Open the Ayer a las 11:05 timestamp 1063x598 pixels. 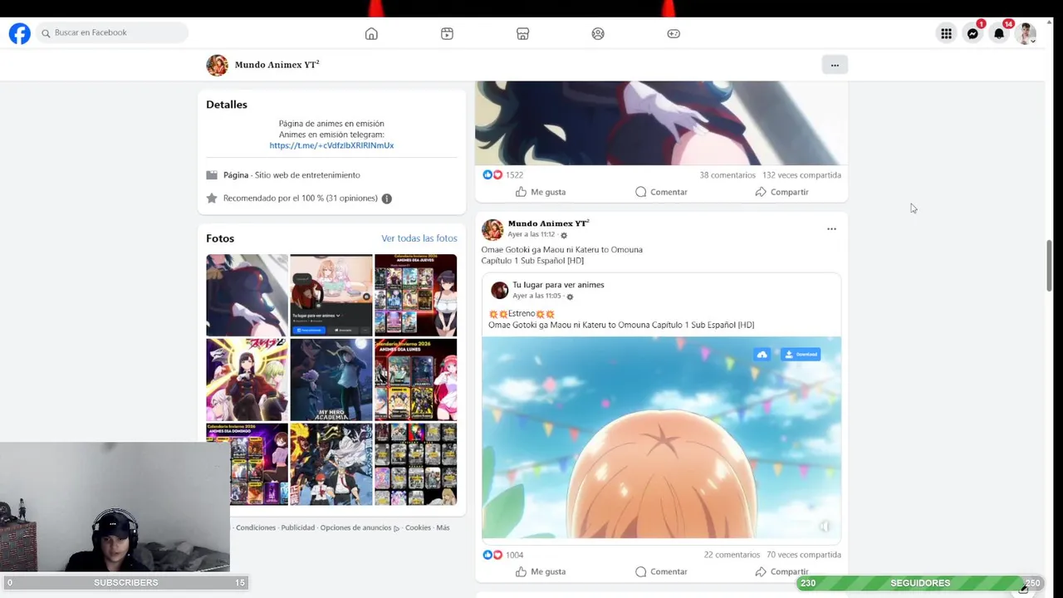(536, 297)
